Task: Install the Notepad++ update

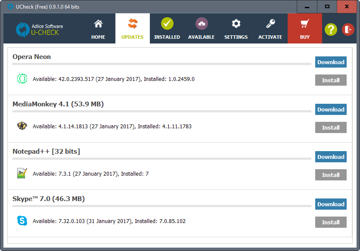Action: tap(331, 175)
